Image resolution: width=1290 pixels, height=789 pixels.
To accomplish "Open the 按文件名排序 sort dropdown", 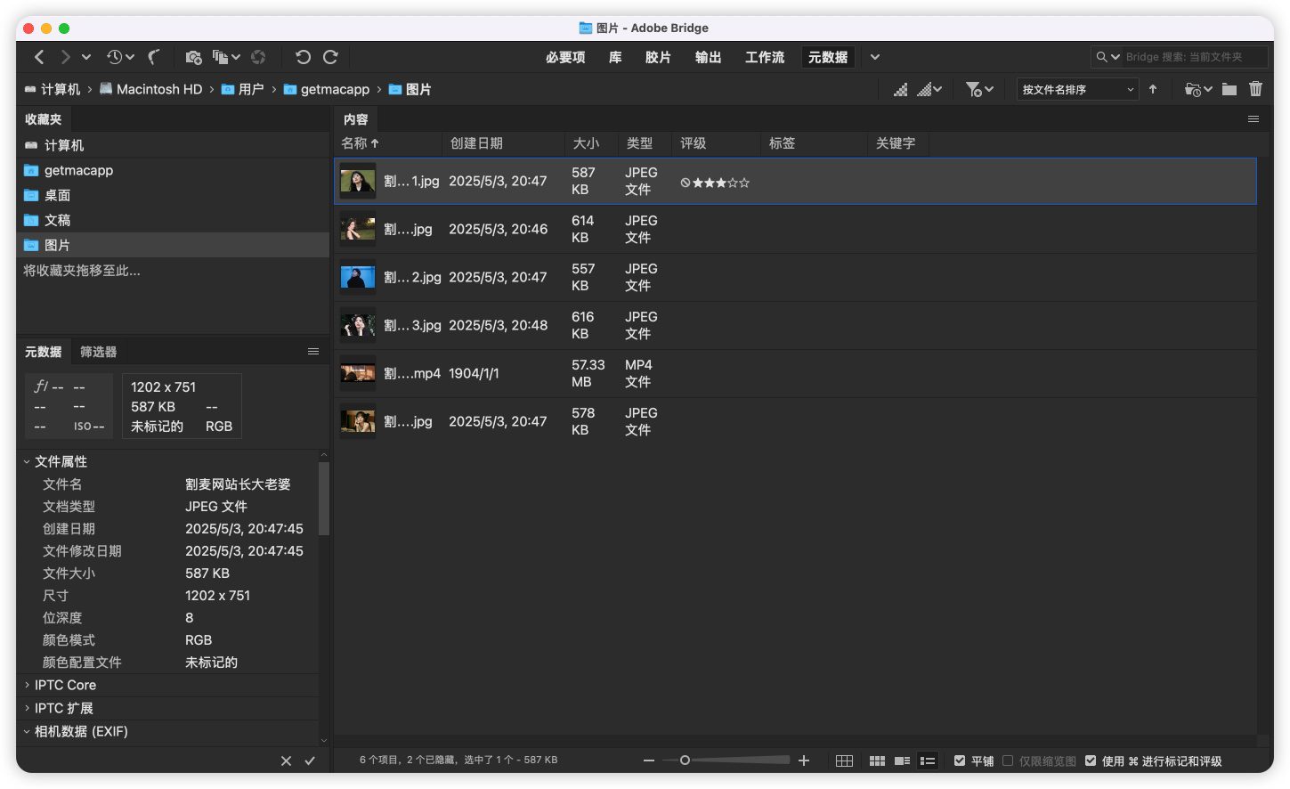I will (x=1077, y=89).
